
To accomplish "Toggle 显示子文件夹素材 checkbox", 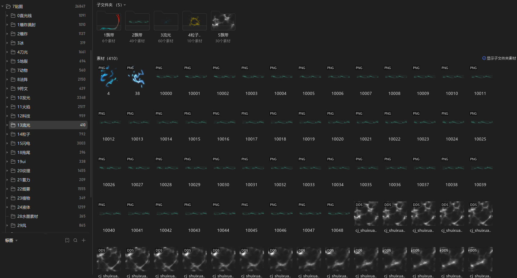I will pyautogui.click(x=484, y=58).
